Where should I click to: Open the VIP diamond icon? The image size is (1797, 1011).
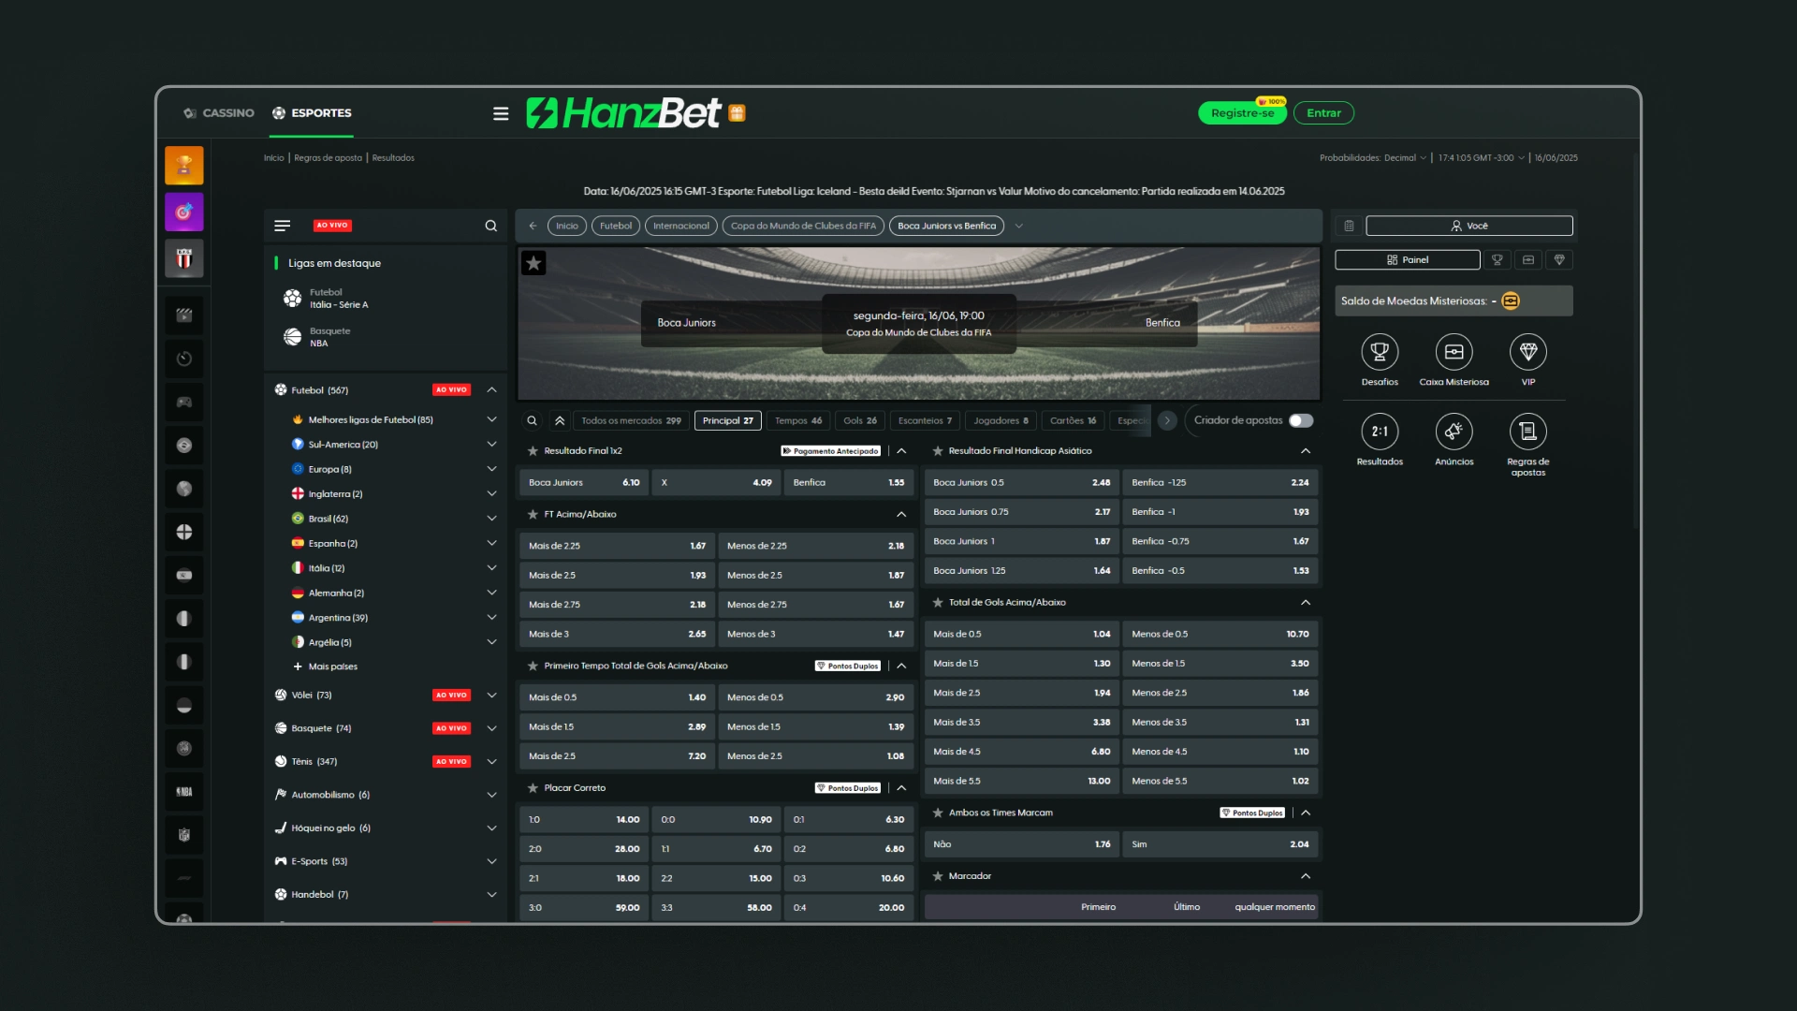click(1528, 352)
